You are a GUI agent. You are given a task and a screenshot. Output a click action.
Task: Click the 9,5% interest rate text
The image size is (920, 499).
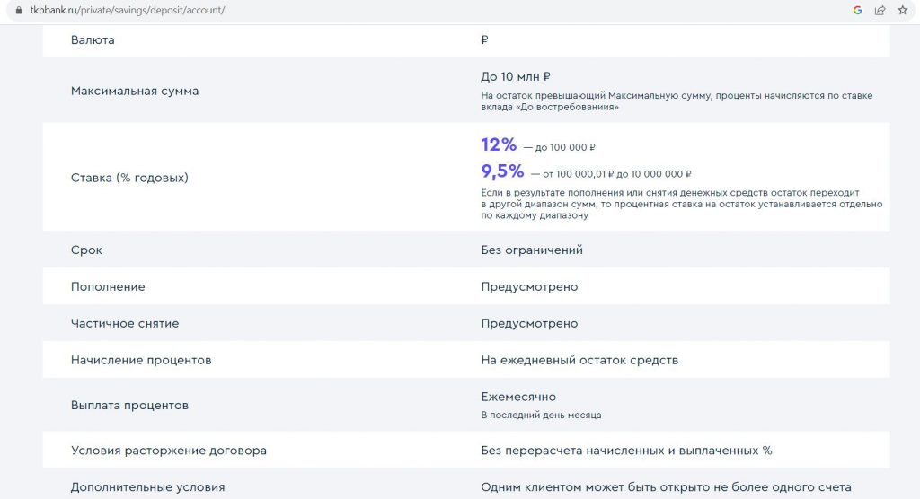tap(502, 171)
